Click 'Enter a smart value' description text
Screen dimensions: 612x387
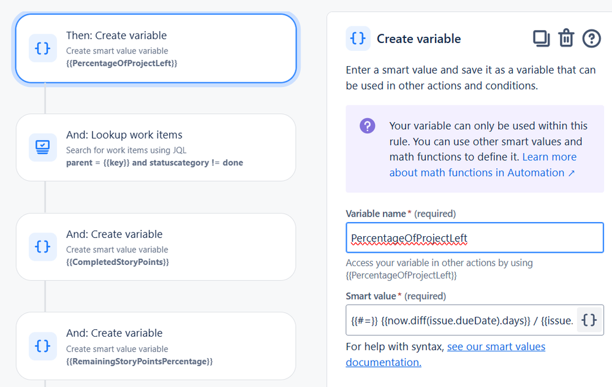[x=470, y=78]
